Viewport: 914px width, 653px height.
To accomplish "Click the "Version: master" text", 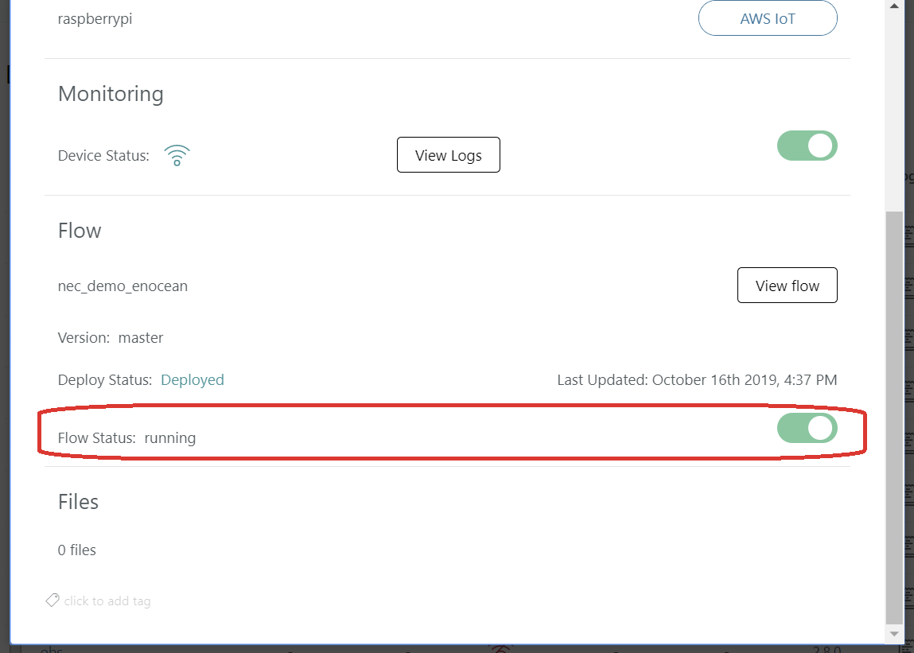I will point(111,337).
